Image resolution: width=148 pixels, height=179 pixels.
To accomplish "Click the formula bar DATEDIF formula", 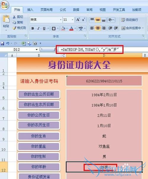I will [x=90, y=50].
